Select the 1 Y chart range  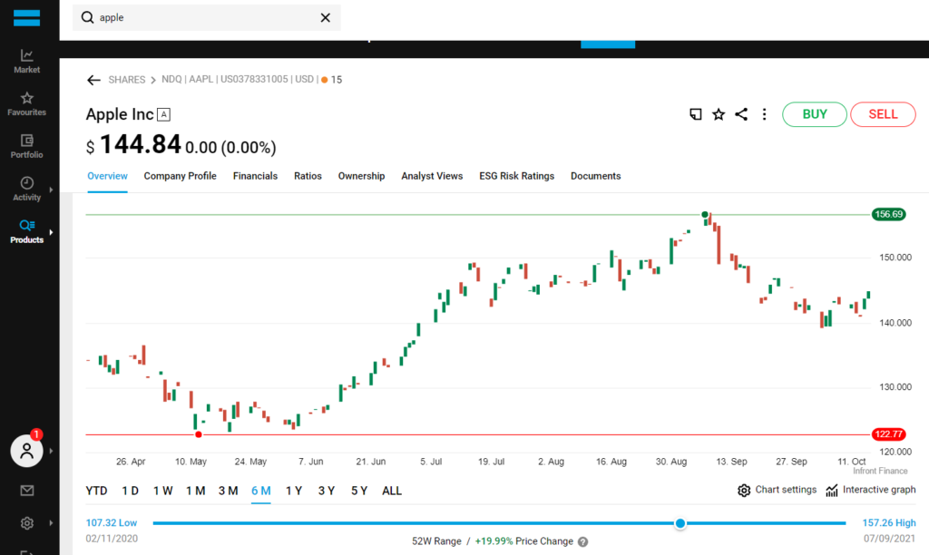pyautogui.click(x=294, y=491)
